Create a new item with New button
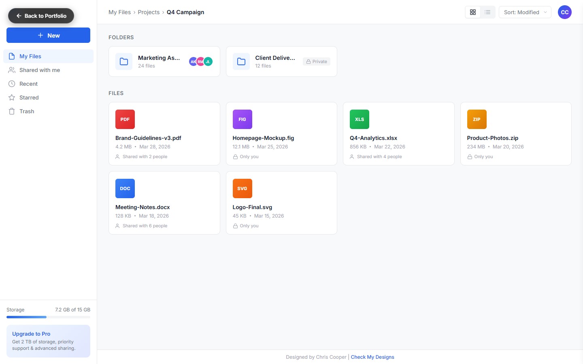The image size is (583, 364). tap(48, 35)
